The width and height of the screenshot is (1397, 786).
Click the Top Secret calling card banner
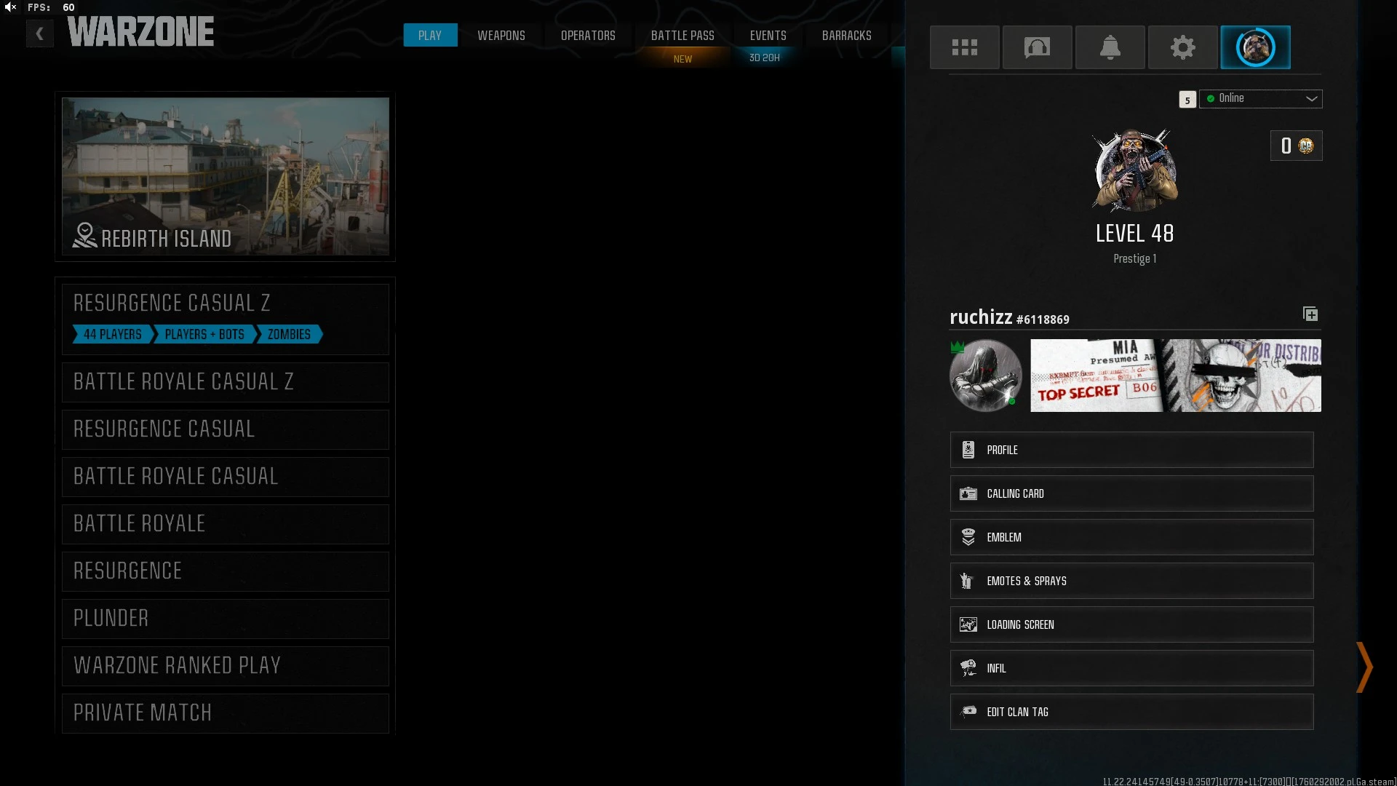(x=1175, y=376)
